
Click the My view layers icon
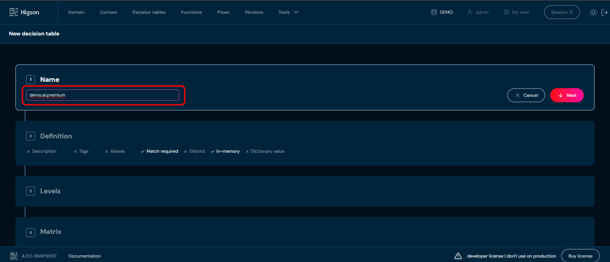click(506, 12)
